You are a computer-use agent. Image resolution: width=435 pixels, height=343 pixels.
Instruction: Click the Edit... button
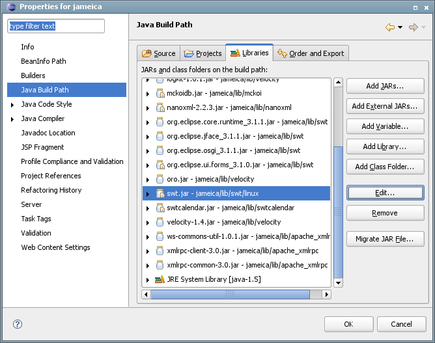tap(385, 193)
